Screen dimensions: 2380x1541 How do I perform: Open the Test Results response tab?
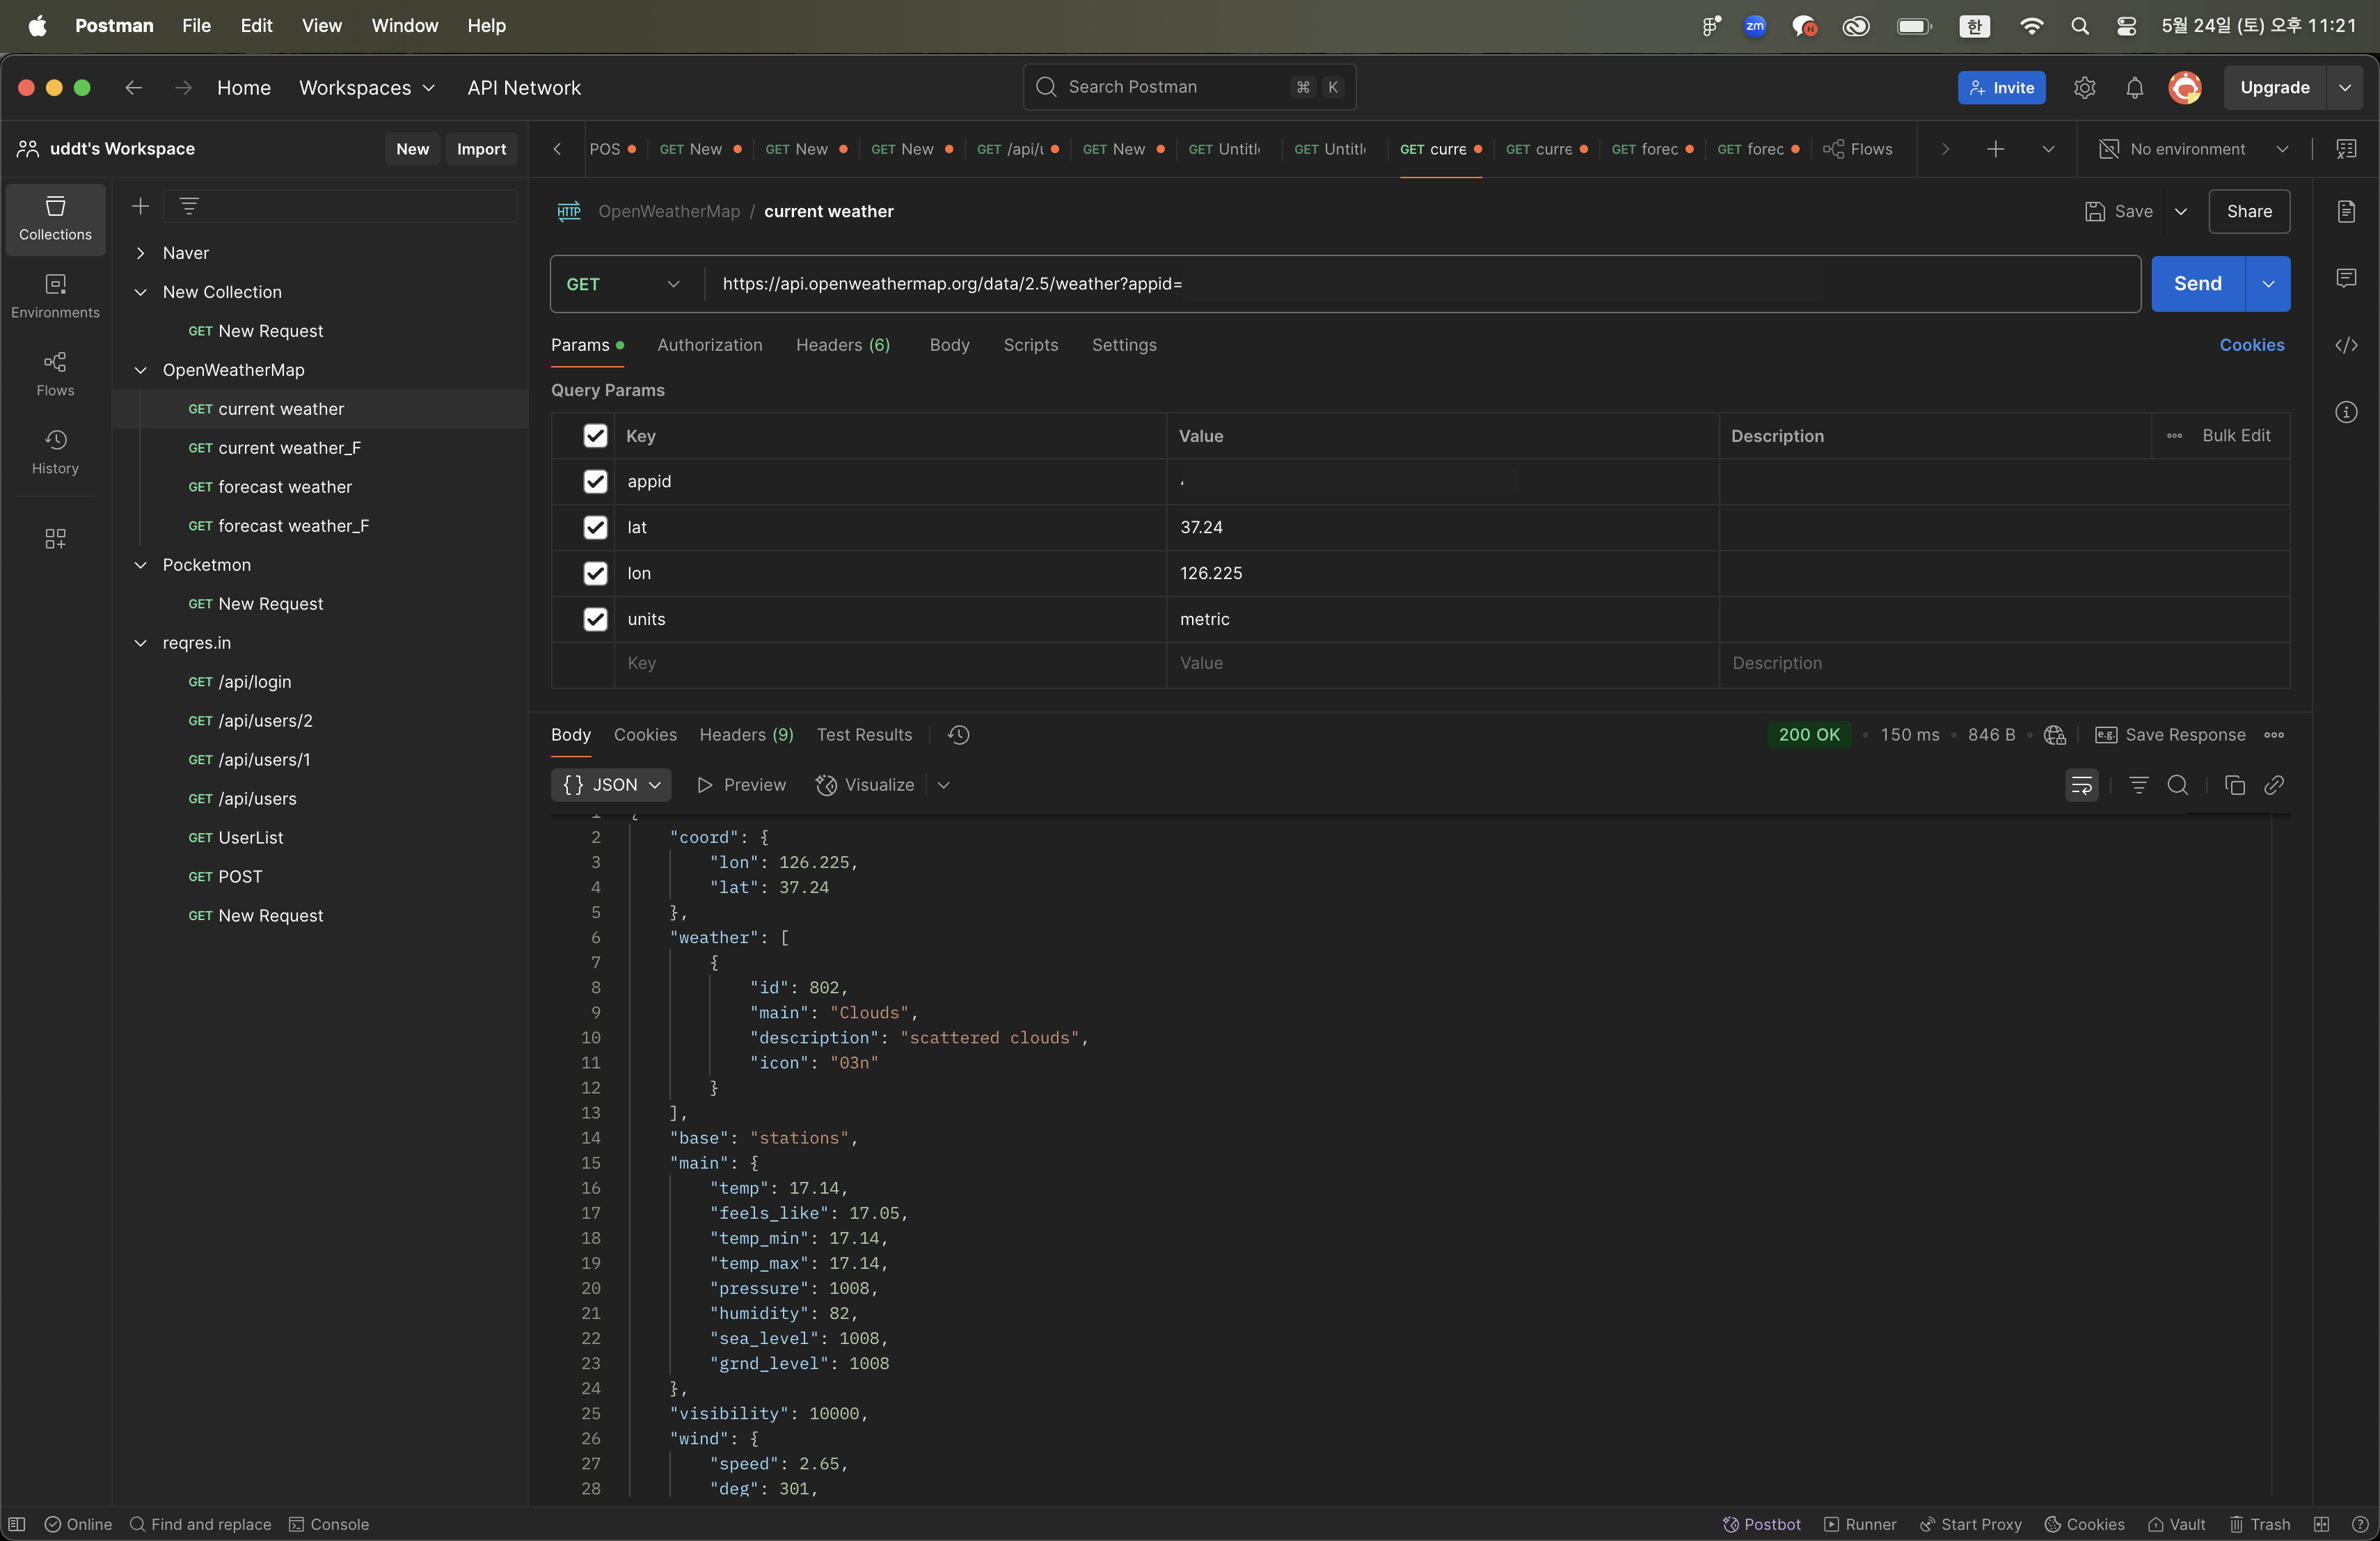[864, 735]
